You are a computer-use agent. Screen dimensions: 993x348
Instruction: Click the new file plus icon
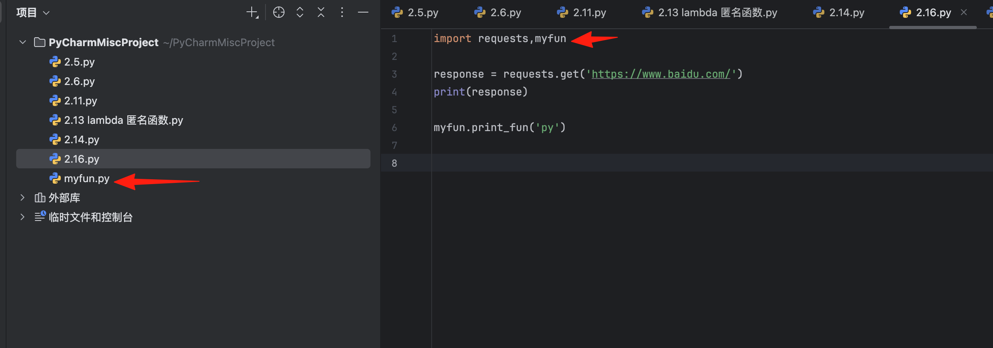[252, 13]
